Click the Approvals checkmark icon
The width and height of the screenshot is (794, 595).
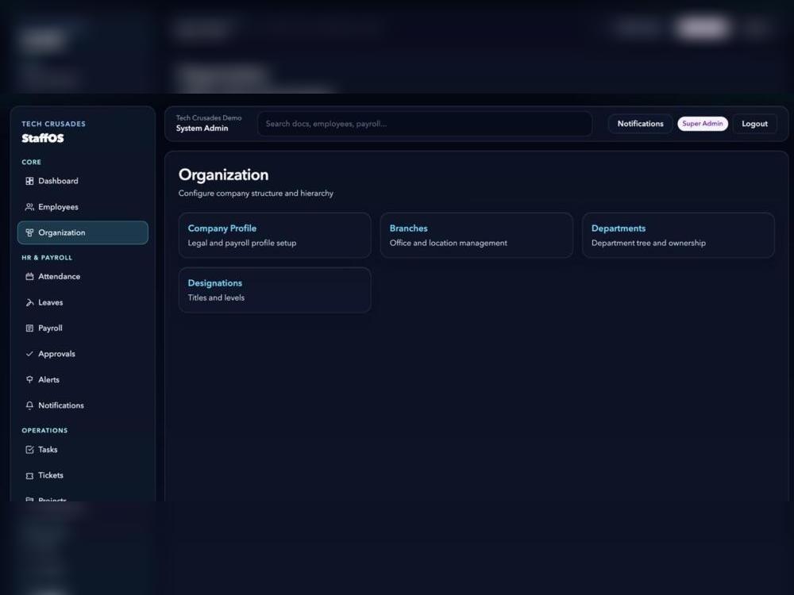click(x=29, y=354)
